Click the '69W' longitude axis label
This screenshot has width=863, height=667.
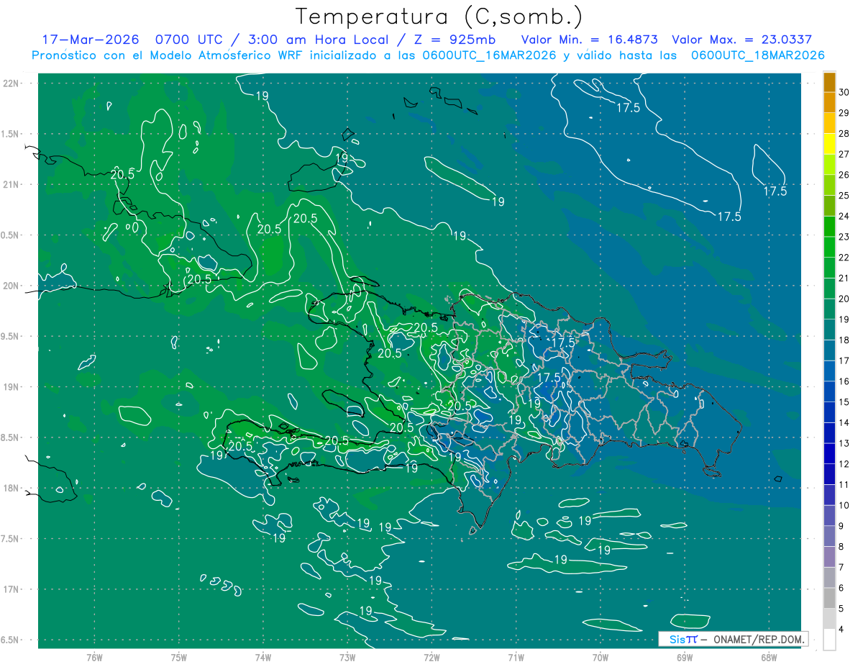point(685,657)
